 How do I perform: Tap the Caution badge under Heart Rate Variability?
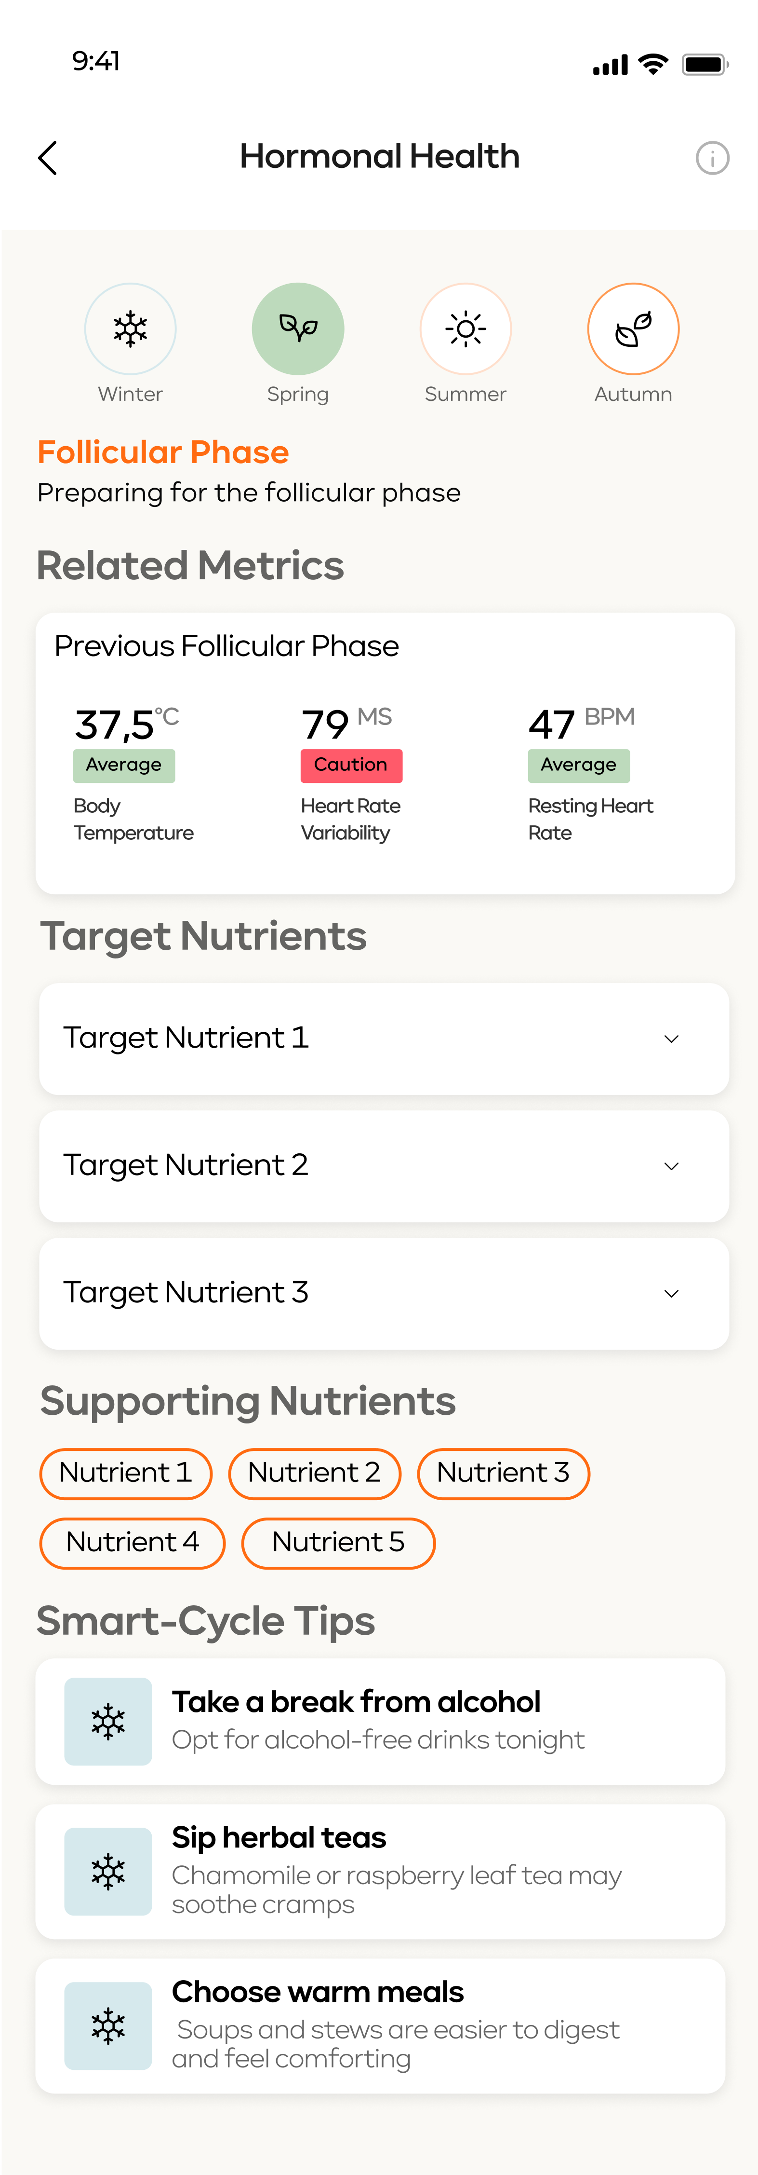tap(352, 765)
